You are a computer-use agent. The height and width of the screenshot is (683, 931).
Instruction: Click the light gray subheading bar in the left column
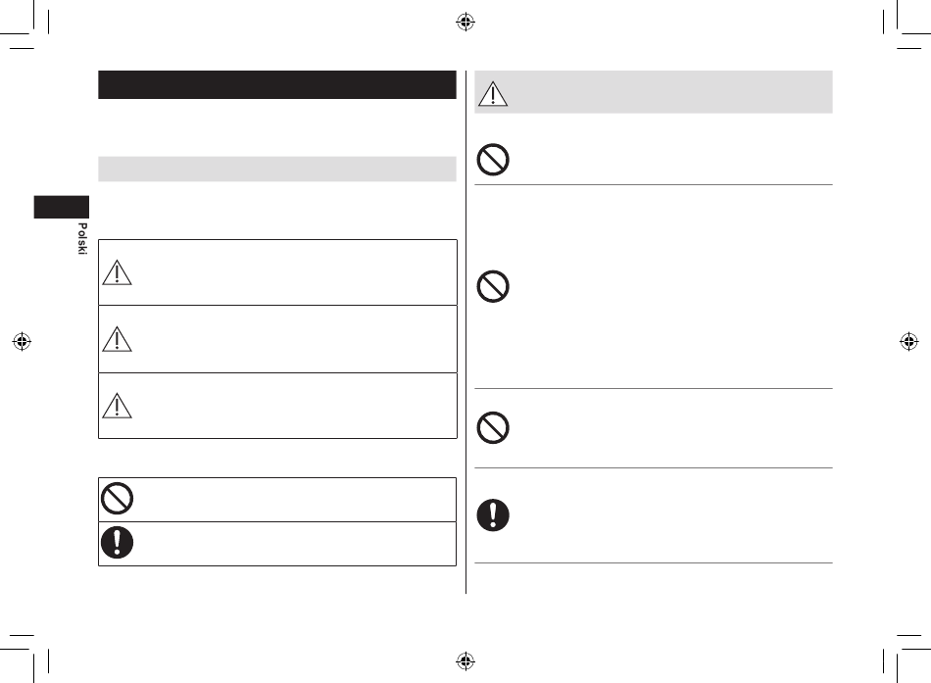[x=277, y=169]
